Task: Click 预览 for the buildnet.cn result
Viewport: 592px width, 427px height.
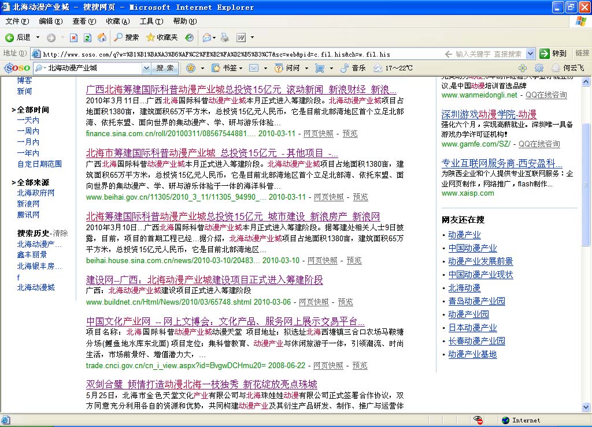Action: [x=346, y=302]
